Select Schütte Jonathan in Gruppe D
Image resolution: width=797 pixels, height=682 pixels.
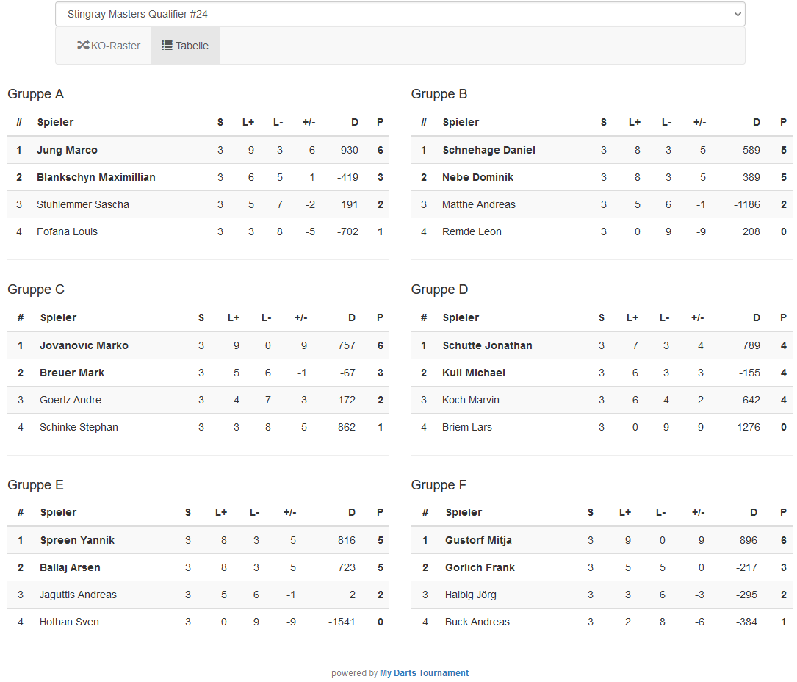coord(487,345)
